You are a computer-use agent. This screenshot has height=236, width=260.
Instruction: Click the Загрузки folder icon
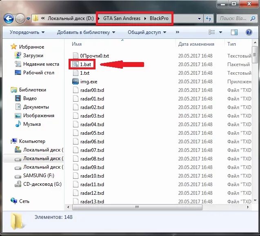(x=18, y=55)
